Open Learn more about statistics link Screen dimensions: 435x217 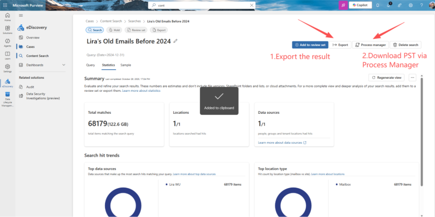pos(141,91)
